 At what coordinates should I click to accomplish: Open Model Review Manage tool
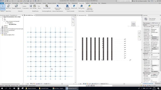[x=35, y=7]
